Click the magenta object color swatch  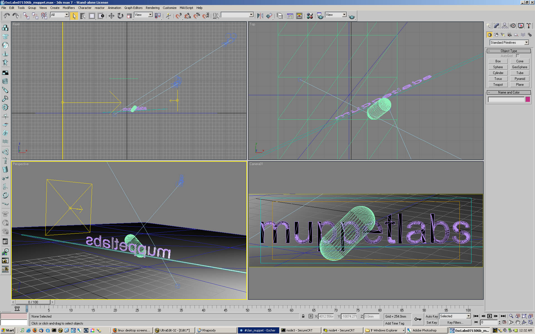click(527, 99)
